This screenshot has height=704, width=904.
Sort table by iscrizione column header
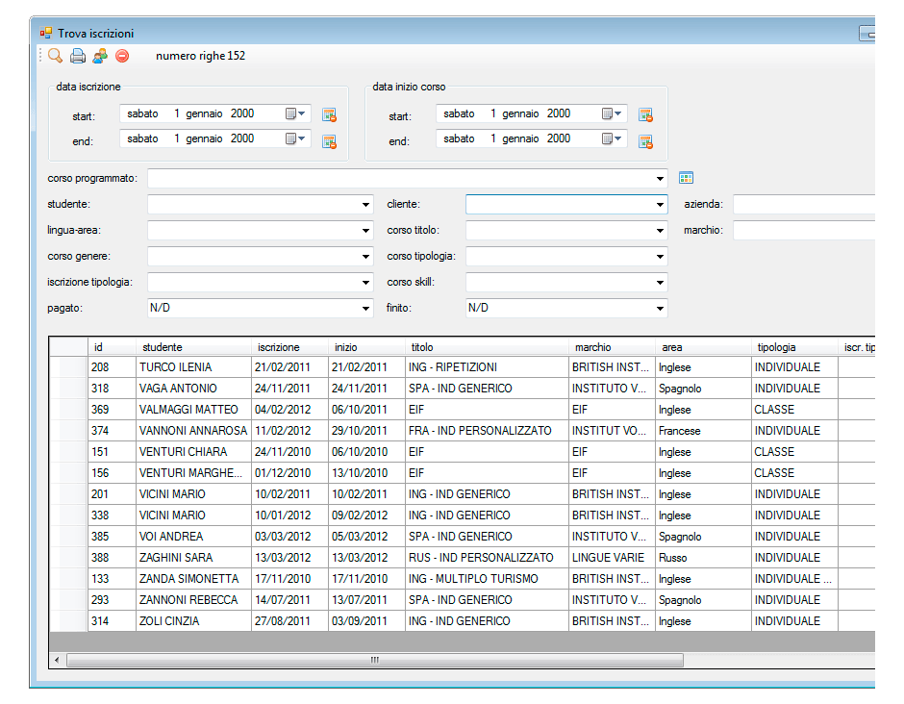click(290, 347)
